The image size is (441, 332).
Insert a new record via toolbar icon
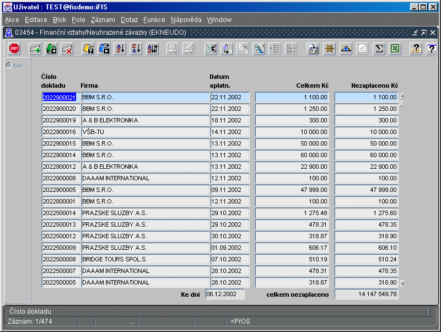35,49
